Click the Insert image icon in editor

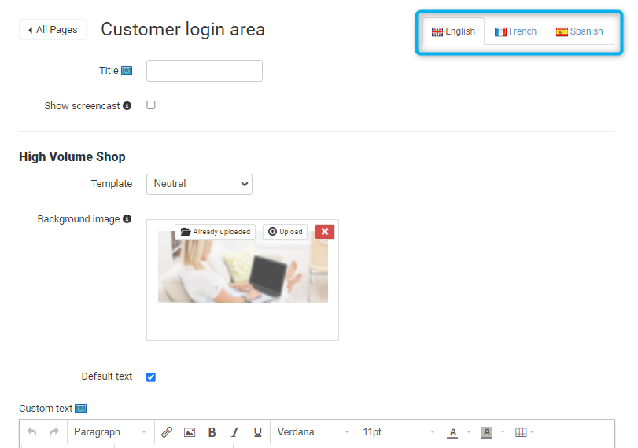[x=190, y=432]
